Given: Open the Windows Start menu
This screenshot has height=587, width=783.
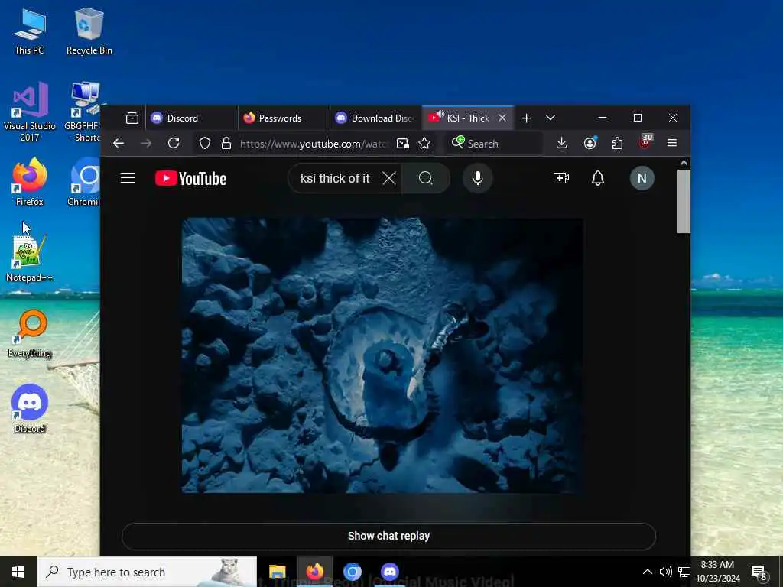Looking at the screenshot, I should pos(18,572).
